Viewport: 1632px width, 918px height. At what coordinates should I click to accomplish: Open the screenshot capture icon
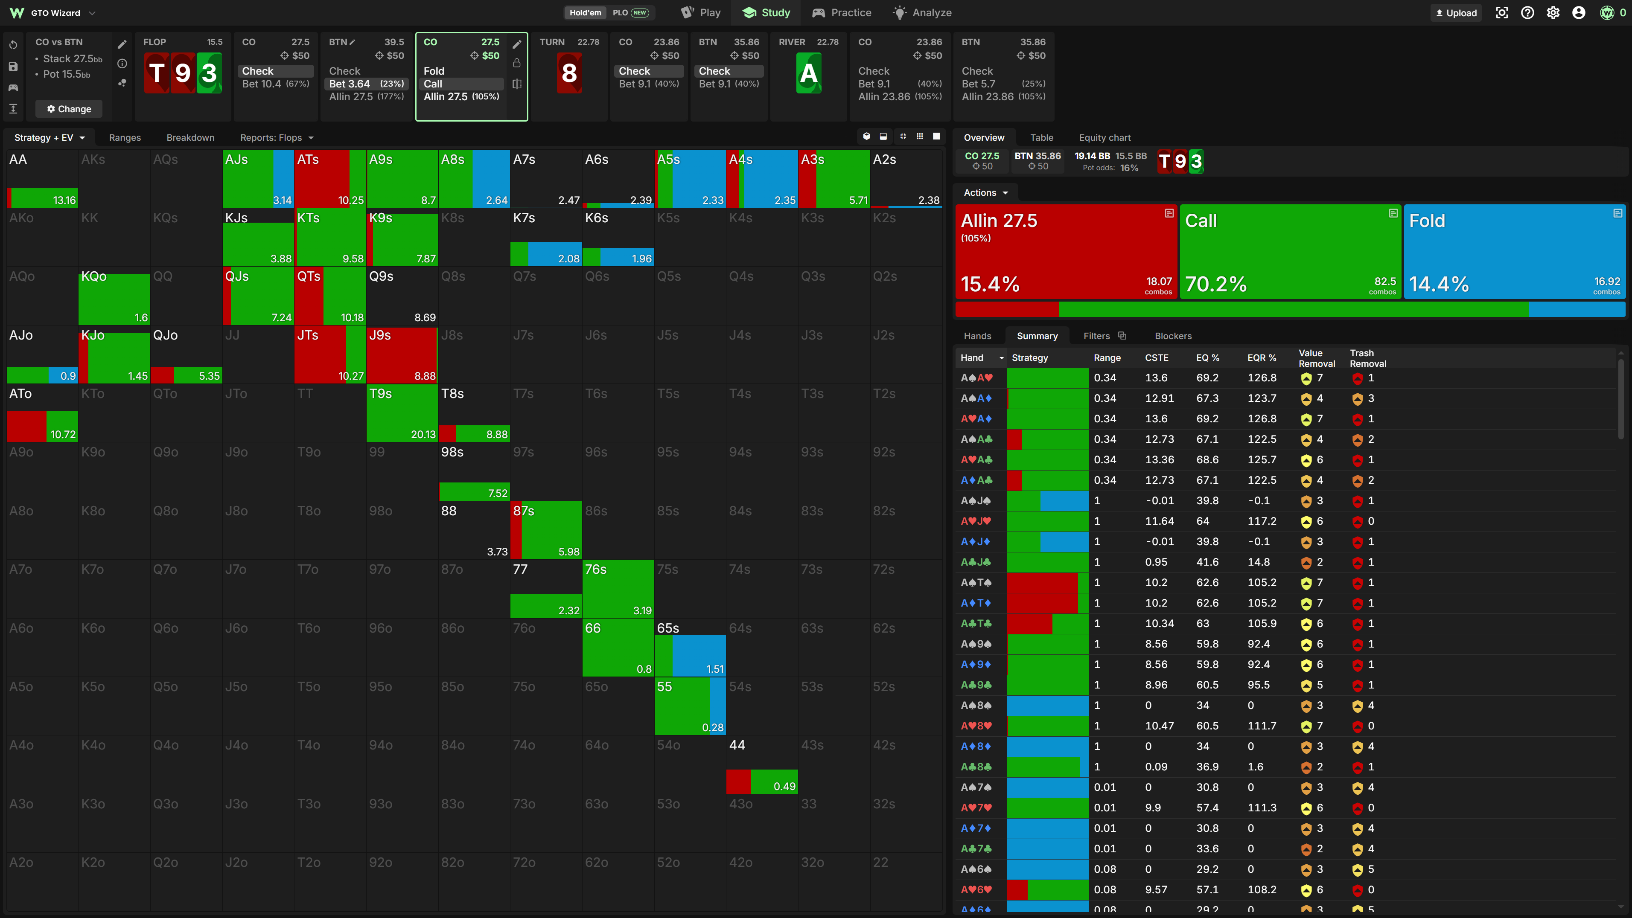click(x=1501, y=13)
